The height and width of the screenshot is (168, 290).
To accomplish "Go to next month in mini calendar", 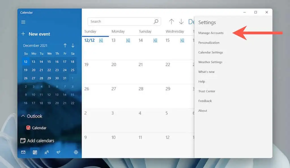I will [x=73, y=45].
